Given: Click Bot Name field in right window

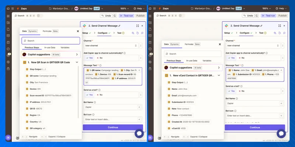Looking at the screenshot, I should tap(255, 103).
